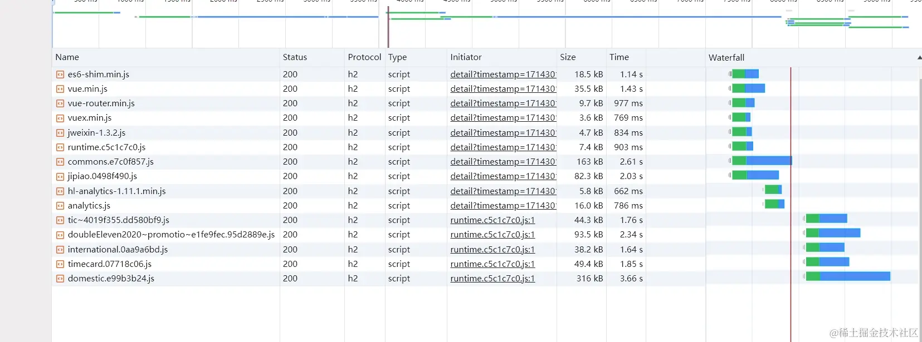Click the script icon beside es6-shim.min.js
Viewport: 922px width, 342px height.
pos(60,75)
